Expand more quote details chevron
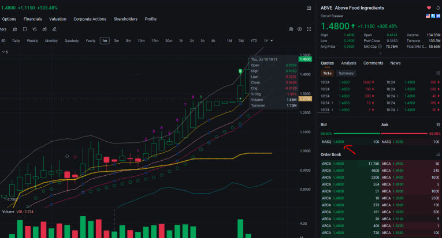 coord(380,53)
